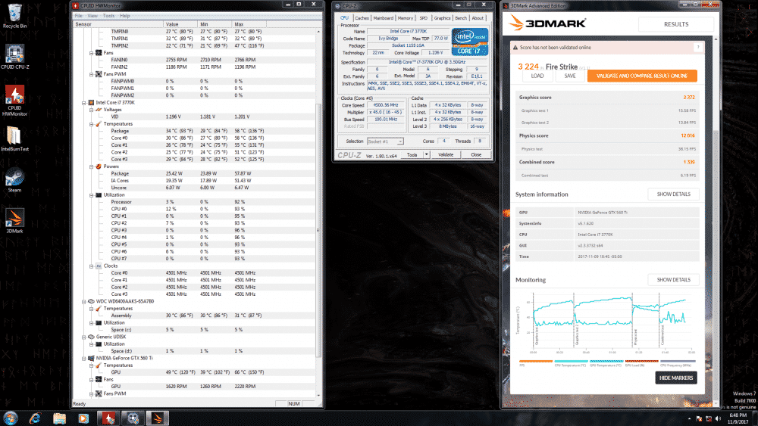The height and width of the screenshot is (426, 758).
Task: Collapse the NVIDIA GeForce GTX 560 Ti node
Action: coord(84,359)
